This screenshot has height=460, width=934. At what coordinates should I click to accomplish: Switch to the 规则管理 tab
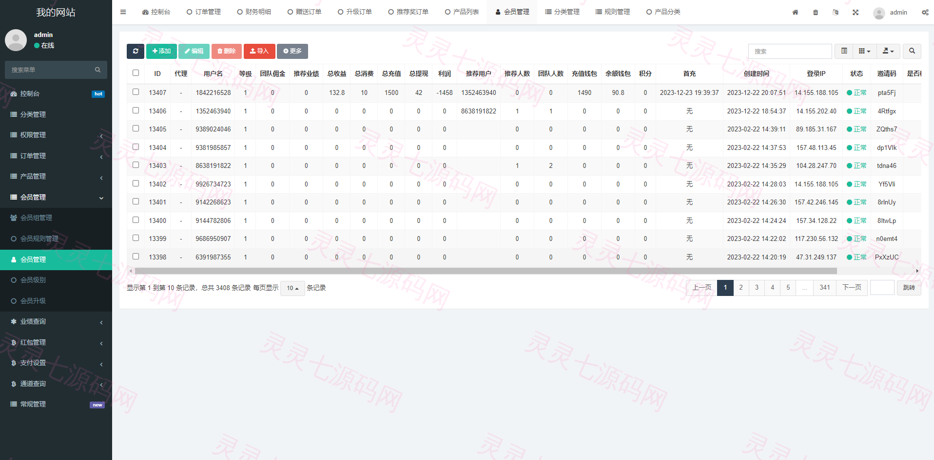[x=613, y=12]
